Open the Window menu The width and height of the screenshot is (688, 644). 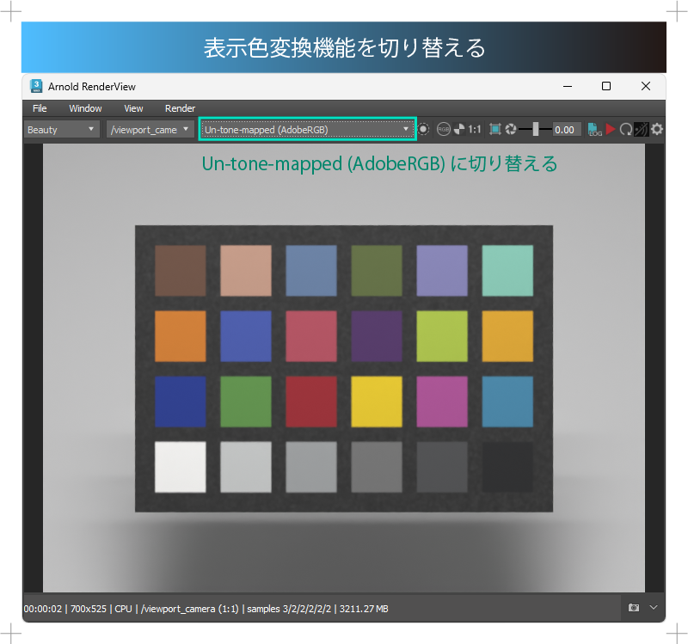point(85,108)
